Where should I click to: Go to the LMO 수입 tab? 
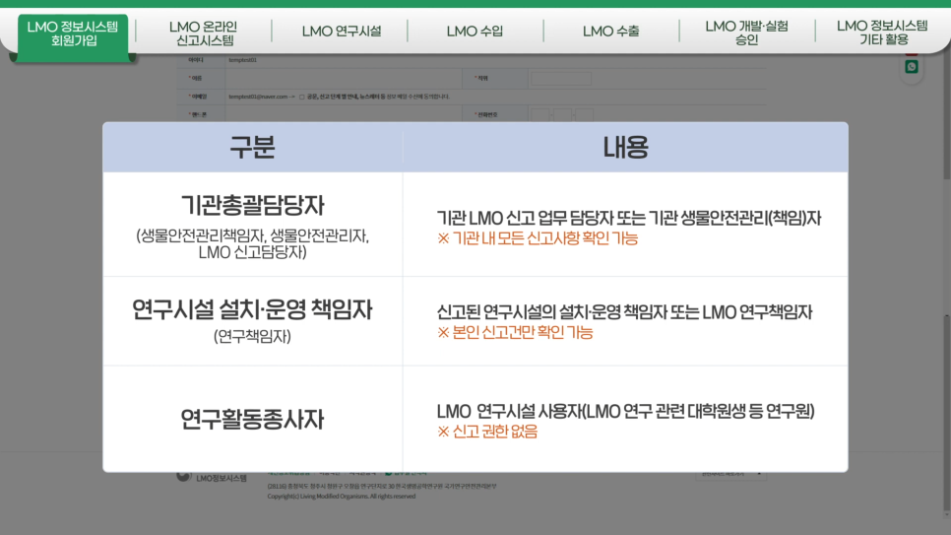coord(475,31)
